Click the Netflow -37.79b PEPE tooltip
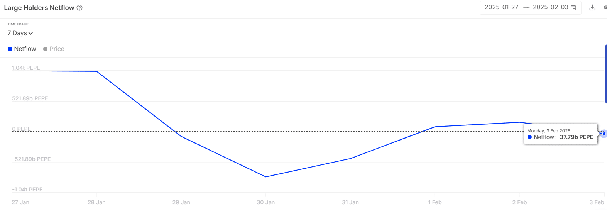 560,134
